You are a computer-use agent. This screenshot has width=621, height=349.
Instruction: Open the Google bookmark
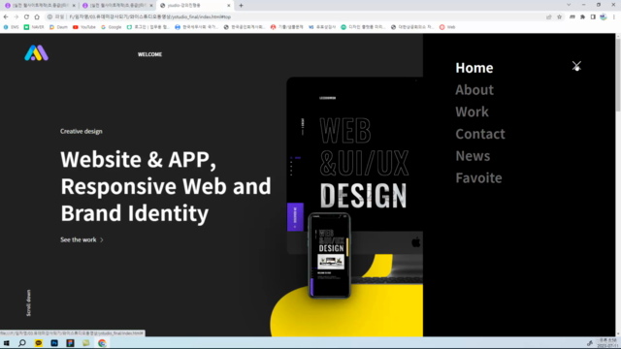point(111,27)
